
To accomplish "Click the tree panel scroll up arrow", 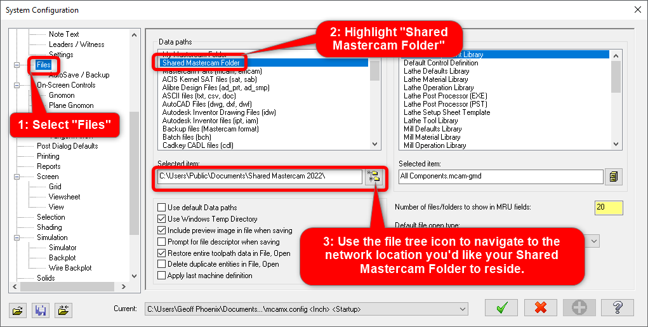I will pos(134,35).
